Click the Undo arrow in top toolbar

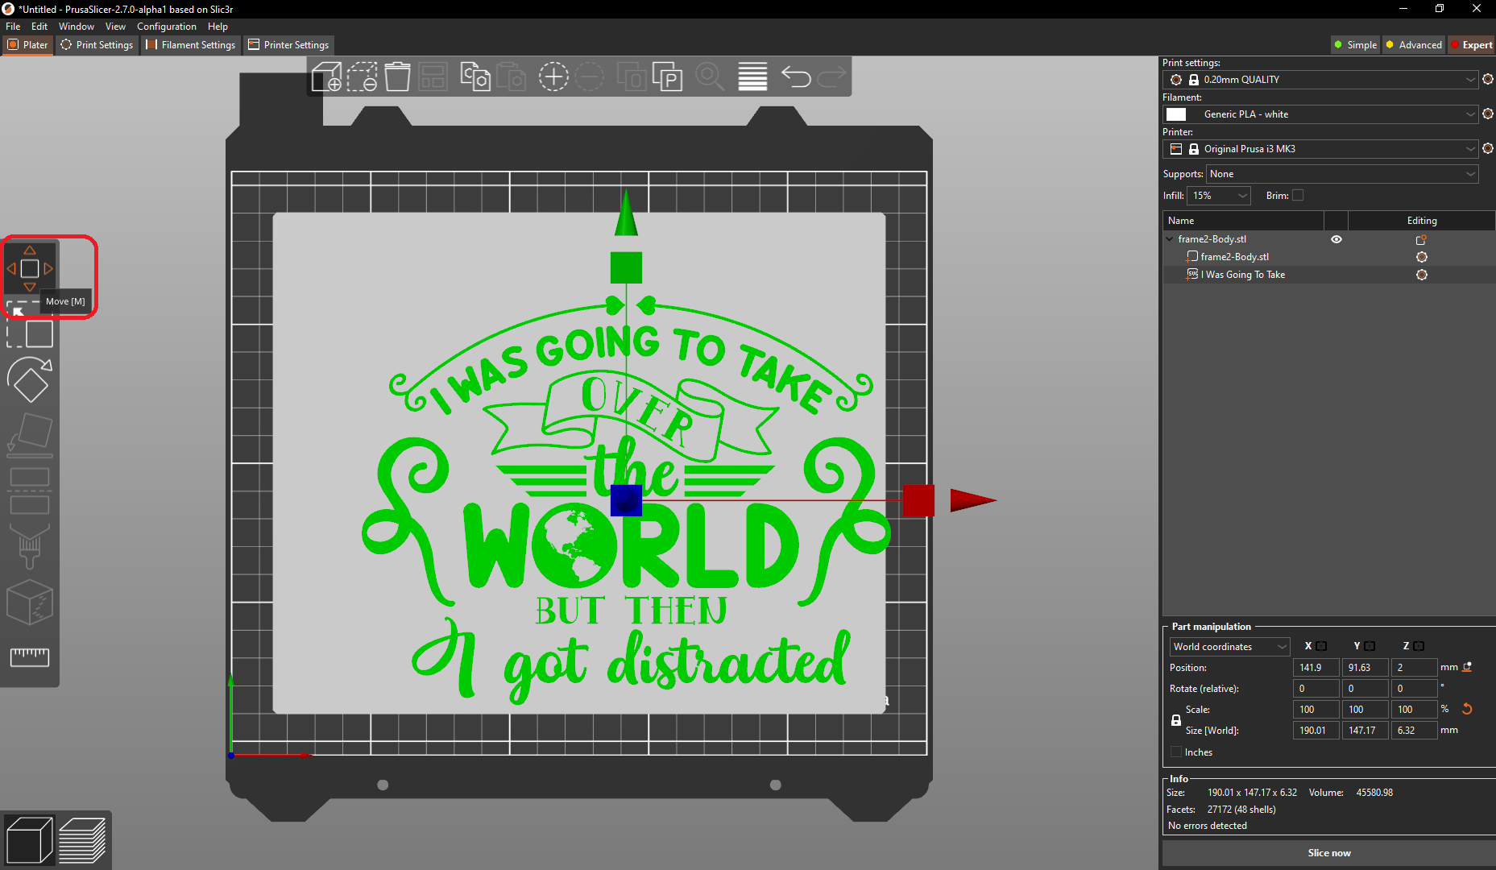pos(795,77)
